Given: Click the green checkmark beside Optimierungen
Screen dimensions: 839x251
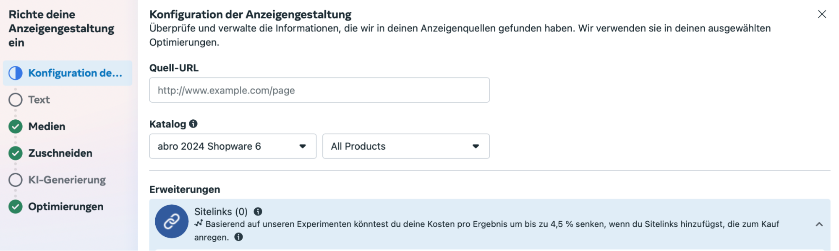Looking at the screenshot, I should tap(16, 207).
